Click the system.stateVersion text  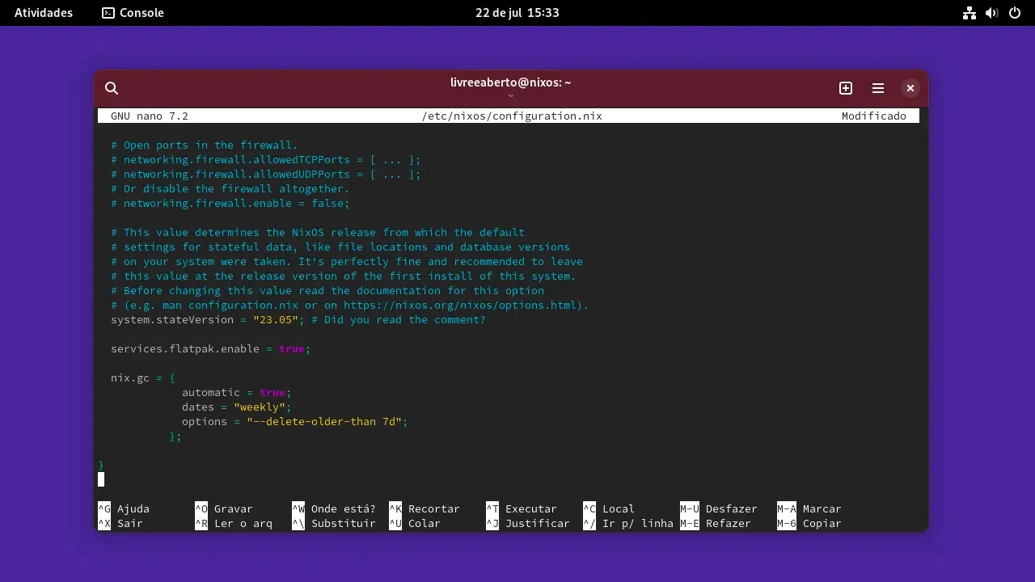172,319
